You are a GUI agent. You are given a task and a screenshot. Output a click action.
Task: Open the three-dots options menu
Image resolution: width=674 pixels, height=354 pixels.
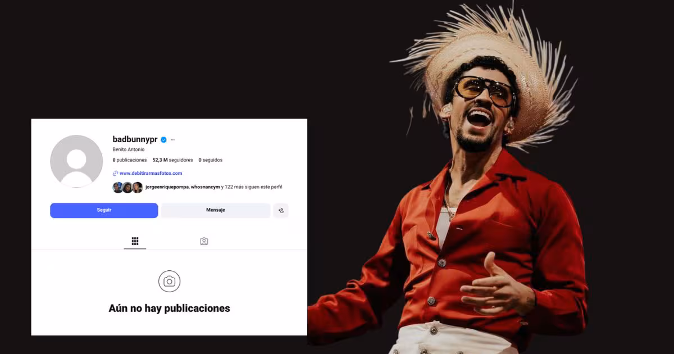point(172,139)
